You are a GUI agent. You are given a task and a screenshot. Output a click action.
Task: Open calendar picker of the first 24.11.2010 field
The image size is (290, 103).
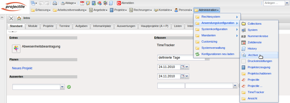pyautogui.click(x=182, y=67)
